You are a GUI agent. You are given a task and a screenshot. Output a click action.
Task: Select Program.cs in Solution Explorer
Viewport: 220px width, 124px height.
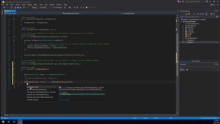click(x=191, y=40)
